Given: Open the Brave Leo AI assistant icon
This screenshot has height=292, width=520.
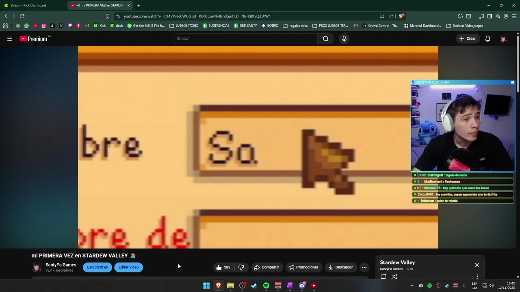Looking at the screenshot, I should click(498, 16).
